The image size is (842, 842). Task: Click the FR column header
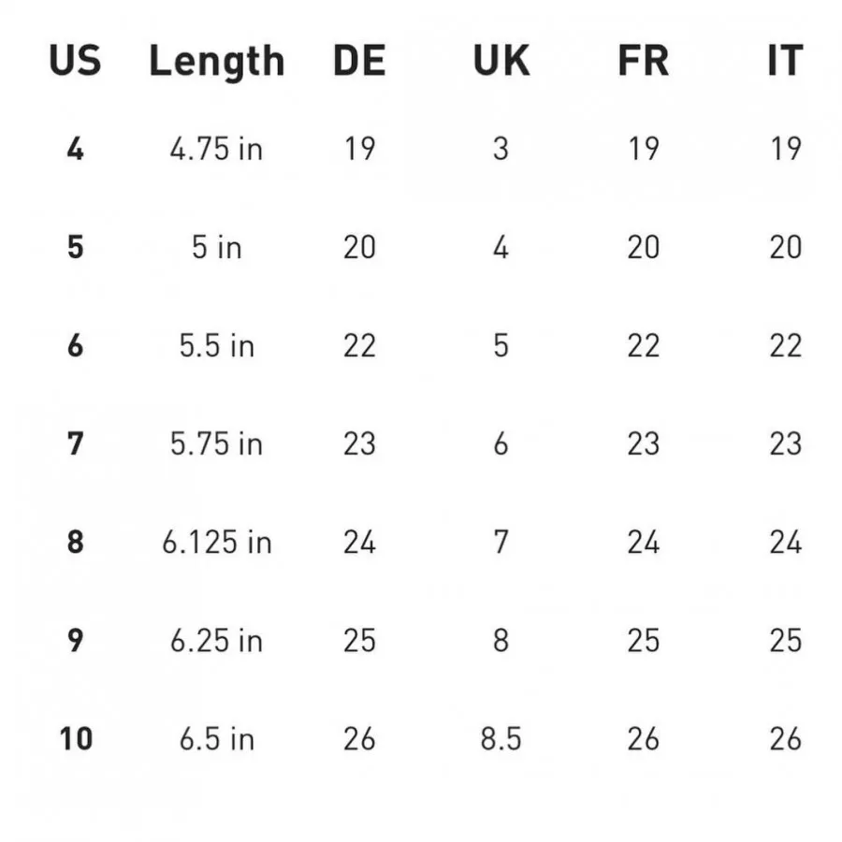coord(643,62)
